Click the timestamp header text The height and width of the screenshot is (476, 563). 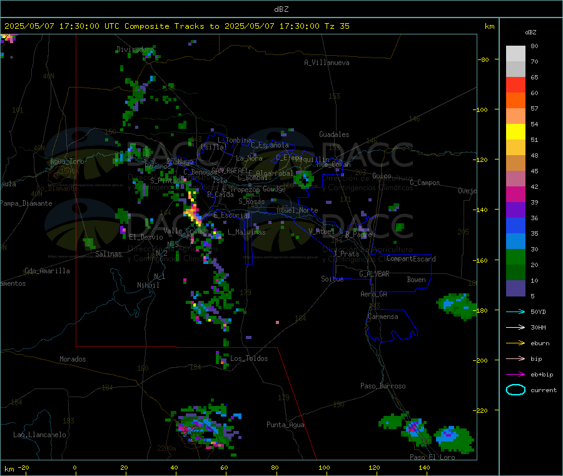(x=176, y=26)
